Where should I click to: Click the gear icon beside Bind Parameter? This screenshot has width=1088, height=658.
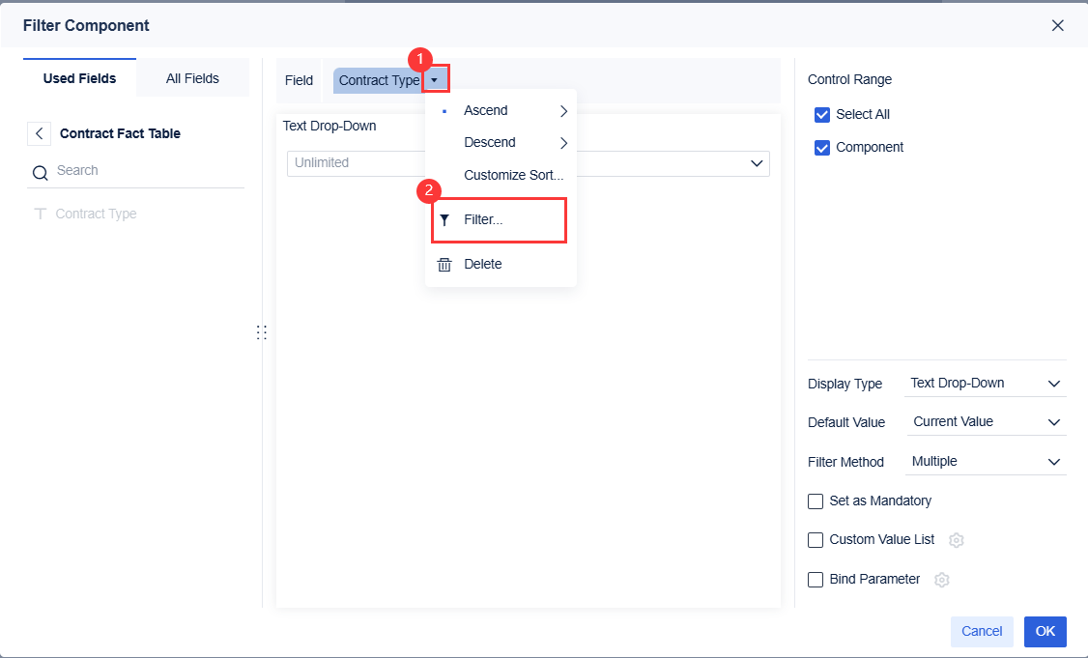pos(941,580)
